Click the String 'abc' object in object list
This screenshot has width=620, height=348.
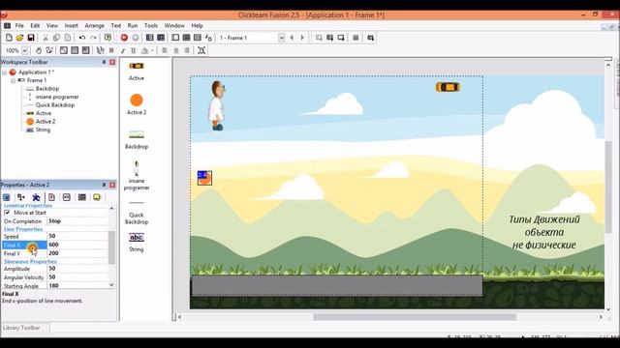137,237
